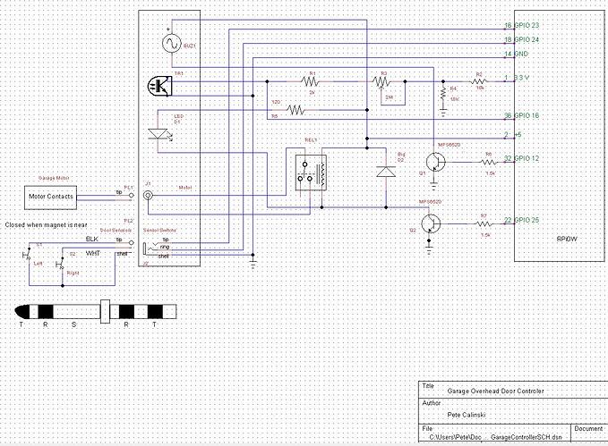The image size is (608, 446).
Task: Click the GPIO 25 pin label
Action: click(x=527, y=220)
